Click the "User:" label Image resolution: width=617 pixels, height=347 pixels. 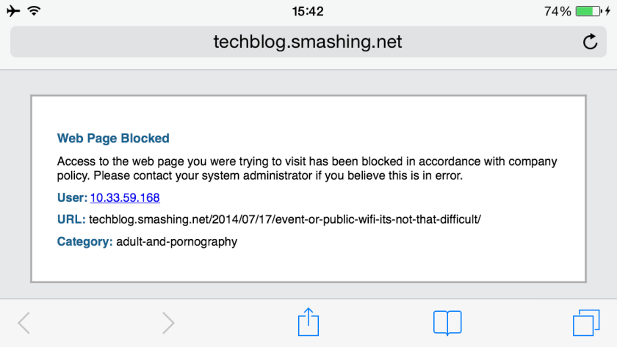[72, 197]
